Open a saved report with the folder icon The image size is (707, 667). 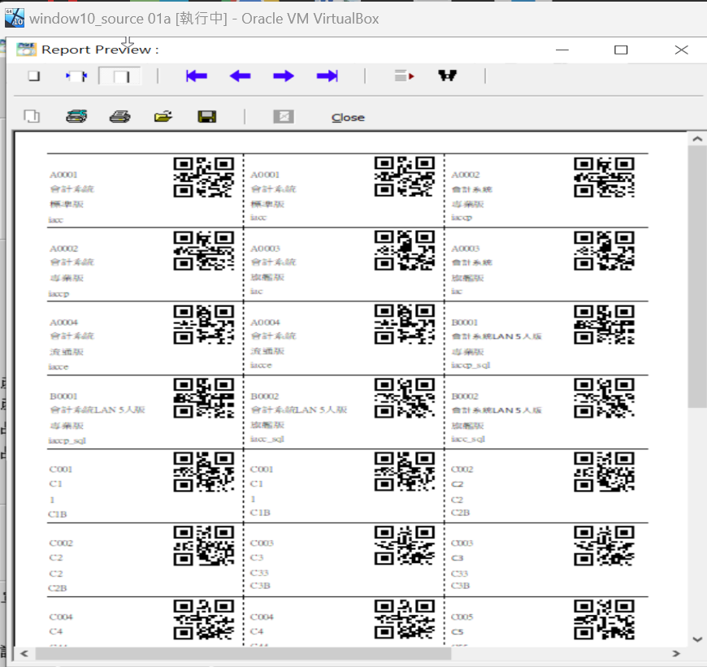pyautogui.click(x=163, y=117)
